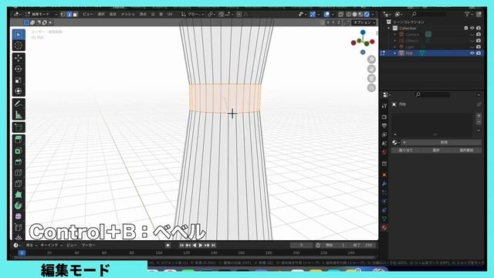Open the Render properties tab
Viewport: 494px width, 278px height.
tap(384, 117)
